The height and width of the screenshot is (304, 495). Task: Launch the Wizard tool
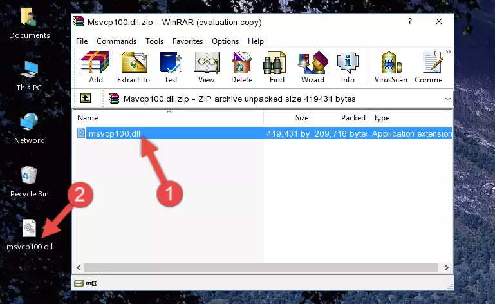click(313, 67)
